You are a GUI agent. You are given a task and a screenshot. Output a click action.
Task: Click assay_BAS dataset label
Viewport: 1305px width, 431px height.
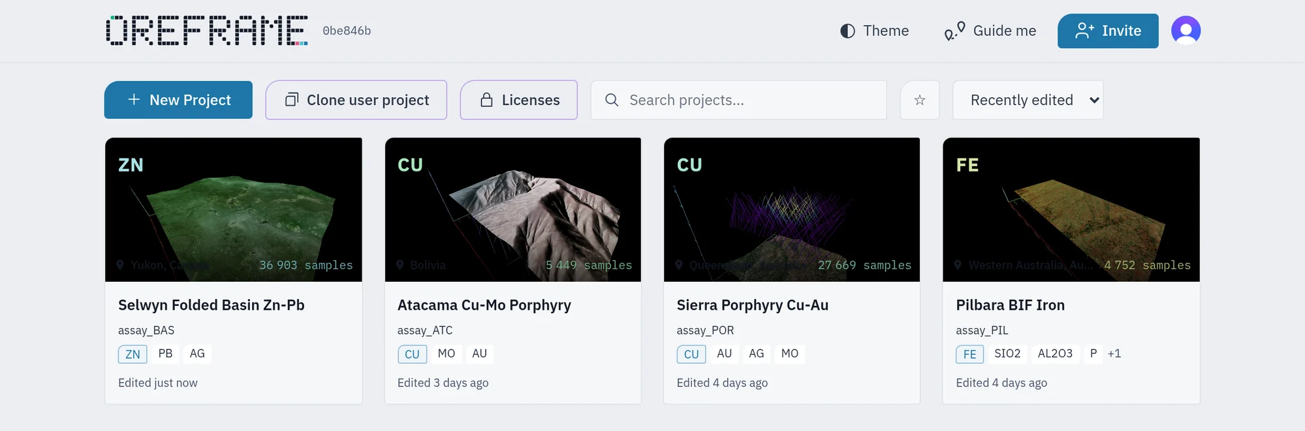pyautogui.click(x=146, y=331)
